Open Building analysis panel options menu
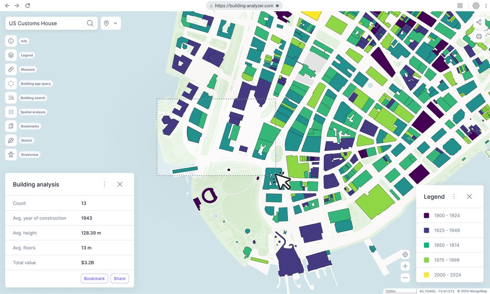490x294 pixels. (104, 184)
